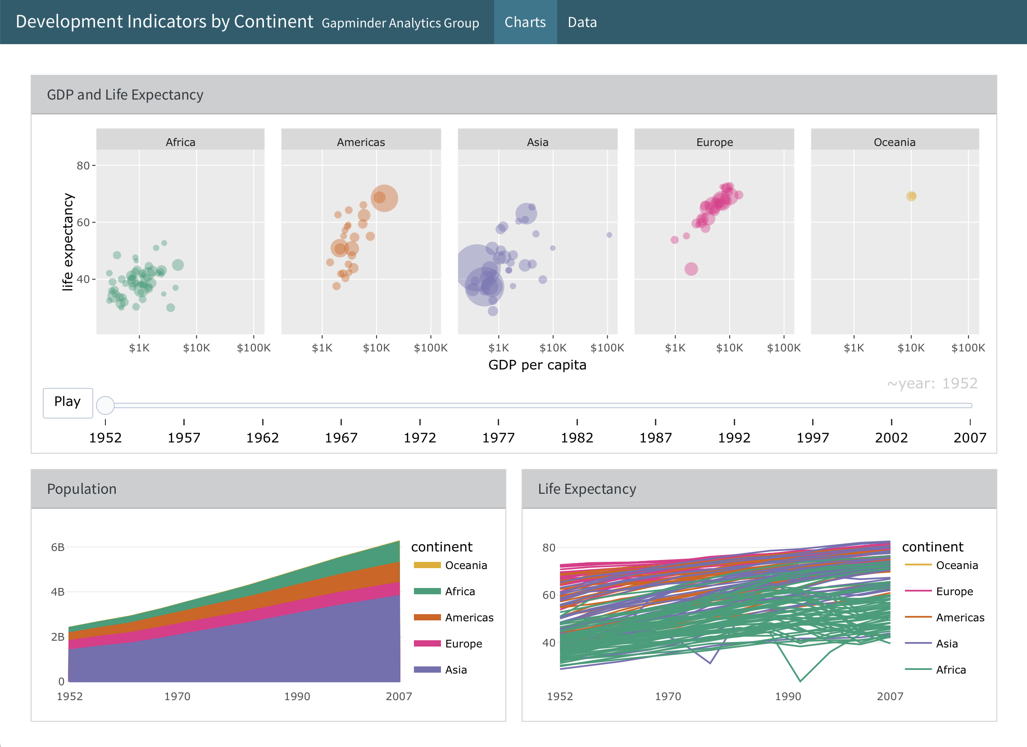1027x747 pixels.
Task: Toggle Africa in Population legend
Action: coord(459,591)
